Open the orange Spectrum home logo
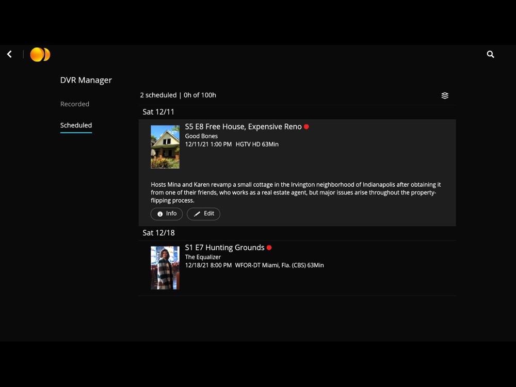Image resolution: width=516 pixels, height=387 pixels. tap(40, 55)
